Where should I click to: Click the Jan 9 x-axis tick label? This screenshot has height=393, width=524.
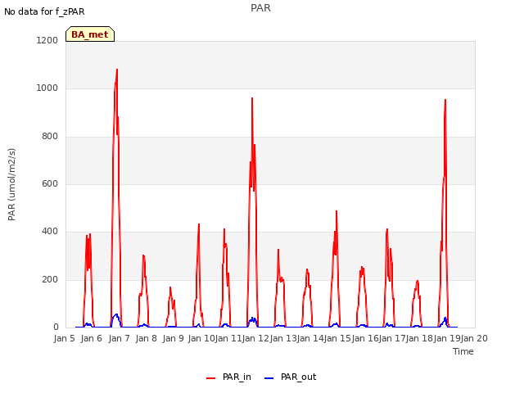pos(173,338)
